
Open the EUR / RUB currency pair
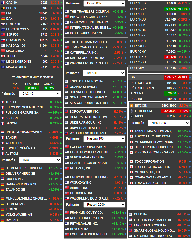(138, 19)
